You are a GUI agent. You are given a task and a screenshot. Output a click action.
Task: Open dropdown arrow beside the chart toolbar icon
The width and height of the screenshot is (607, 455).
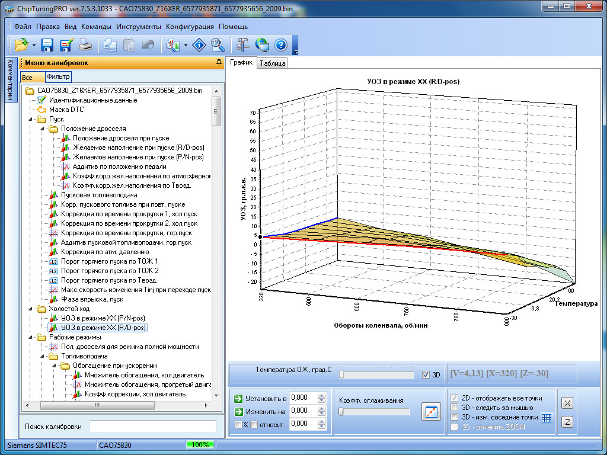(x=186, y=45)
